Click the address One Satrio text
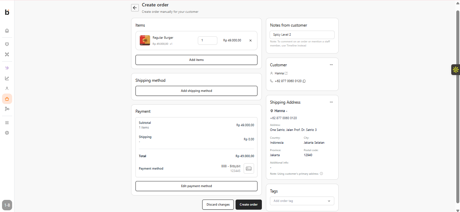Screen dimensions: 460x212 click(x=293, y=130)
